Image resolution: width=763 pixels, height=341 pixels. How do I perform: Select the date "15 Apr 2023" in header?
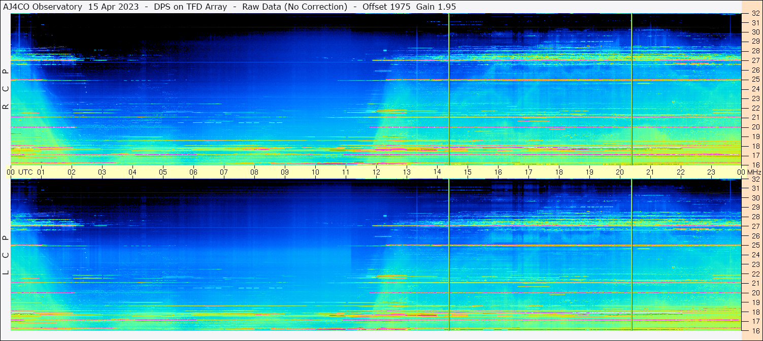113,7
